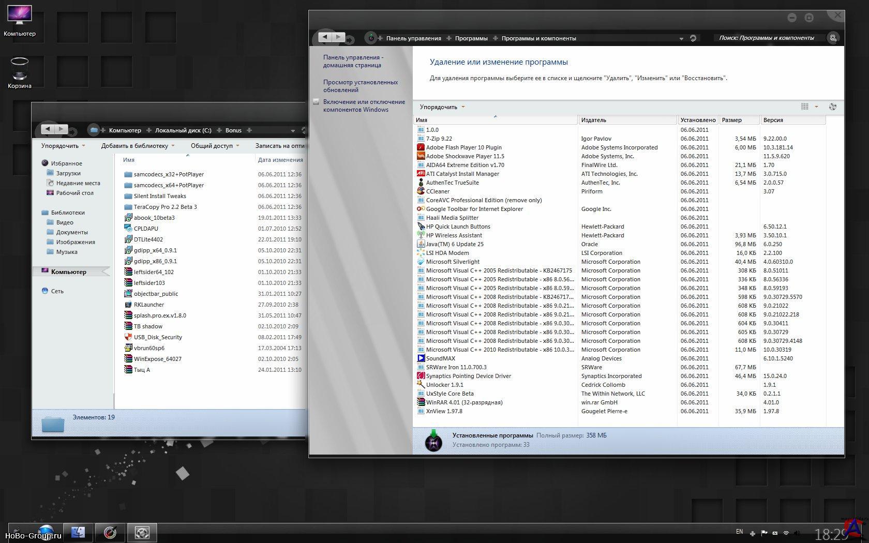Select CCleaner in the programs list
This screenshot has width=869, height=543.
pyautogui.click(x=438, y=191)
